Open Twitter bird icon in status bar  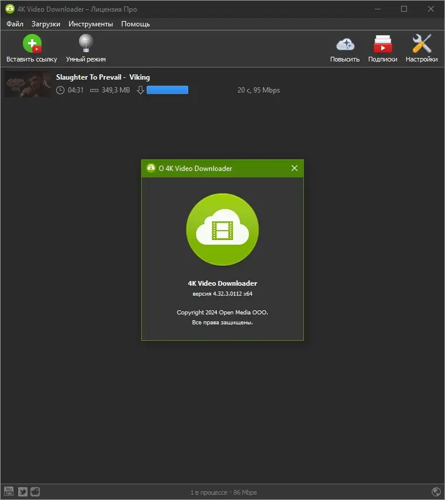click(22, 491)
